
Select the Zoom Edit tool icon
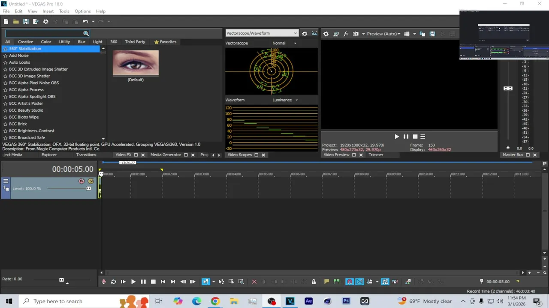pyautogui.click(x=241, y=281)
